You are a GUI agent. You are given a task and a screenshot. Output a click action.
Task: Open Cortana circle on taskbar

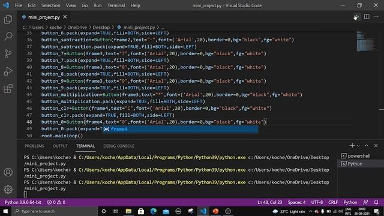[x=104, y=211]
